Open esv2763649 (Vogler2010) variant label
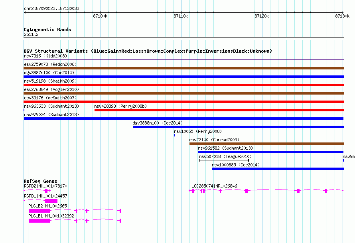Image resolution: width=355 pixels, height=243 pixels. point(51,89)
